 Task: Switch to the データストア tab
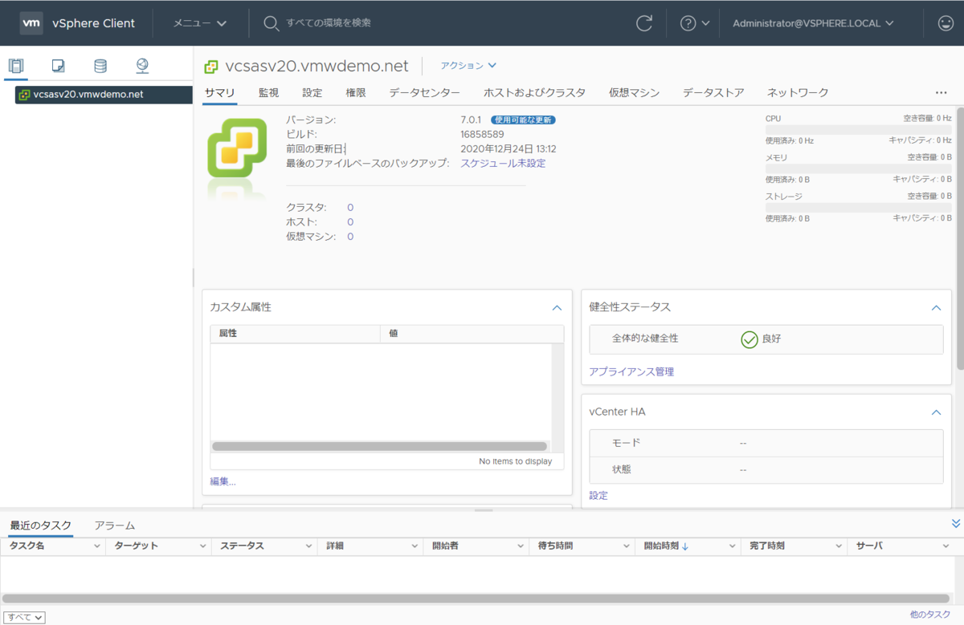click(713, 93)
